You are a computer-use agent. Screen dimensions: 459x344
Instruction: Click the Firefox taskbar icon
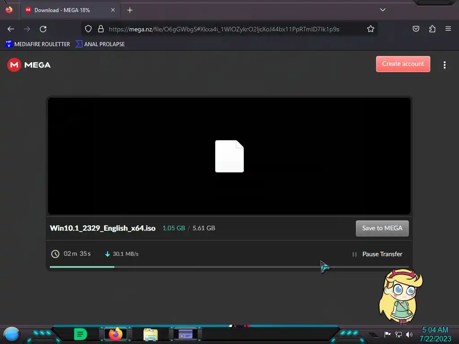tap(115, 334)
